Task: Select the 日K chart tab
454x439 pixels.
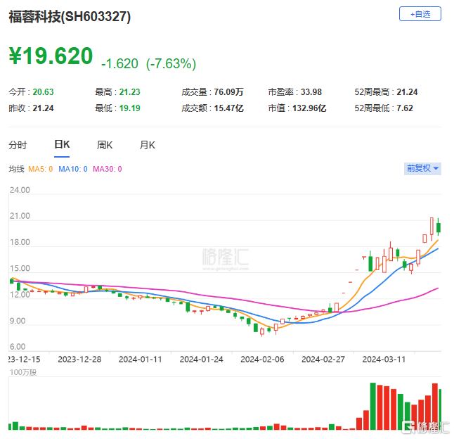Action: coord(62,144)
